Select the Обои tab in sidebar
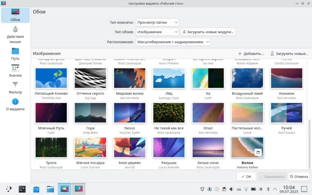Screen dimensions: 312x195 15,15
